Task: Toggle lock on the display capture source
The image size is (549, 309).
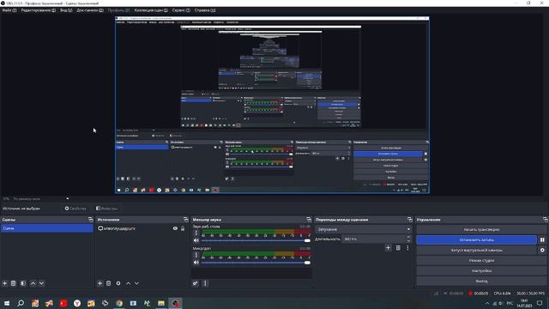Action: click(183, 228)
